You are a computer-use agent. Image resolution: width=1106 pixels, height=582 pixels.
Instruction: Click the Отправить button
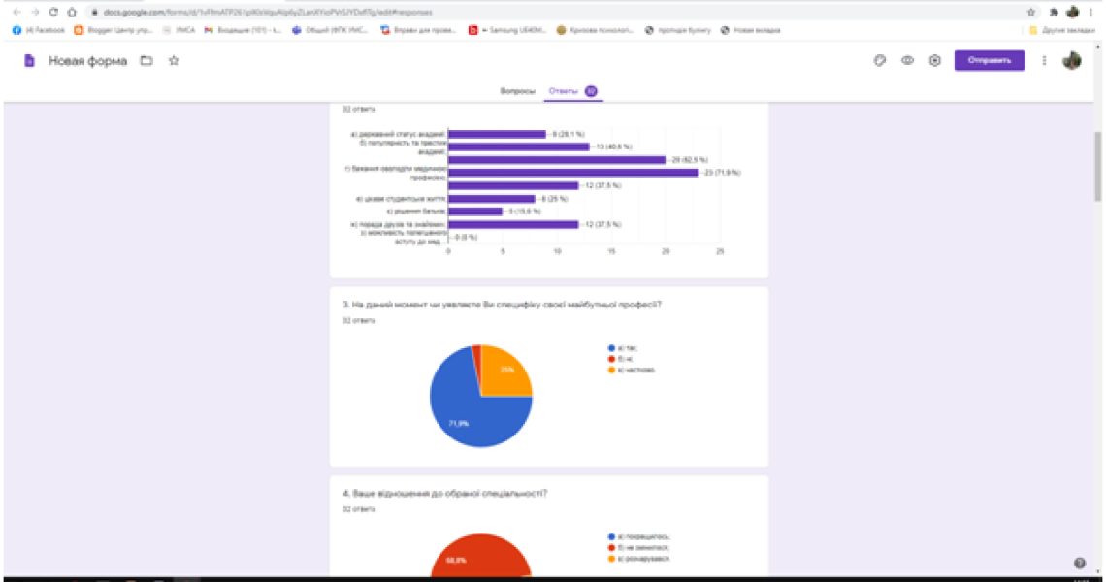[989, 61]
